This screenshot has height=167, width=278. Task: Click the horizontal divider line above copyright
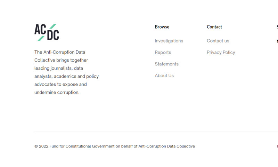(x=156, y=132)
